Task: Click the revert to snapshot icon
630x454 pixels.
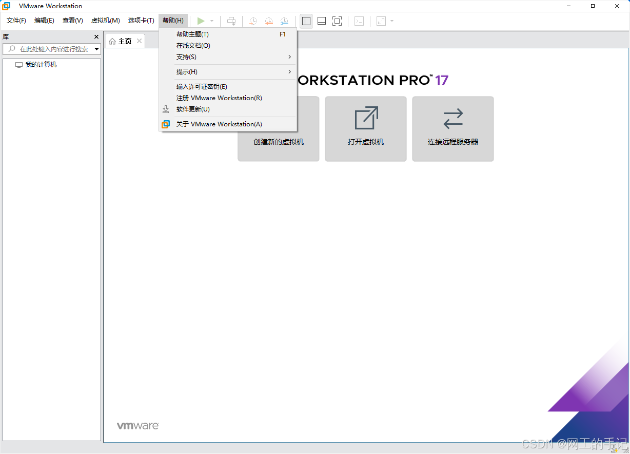Action: point(269,21)
